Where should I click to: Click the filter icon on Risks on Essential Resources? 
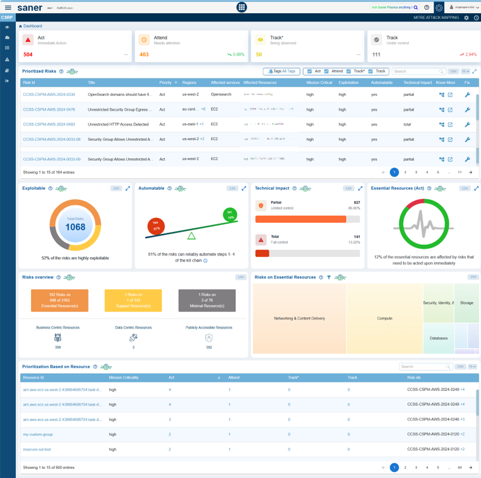(x=329, y=277)
